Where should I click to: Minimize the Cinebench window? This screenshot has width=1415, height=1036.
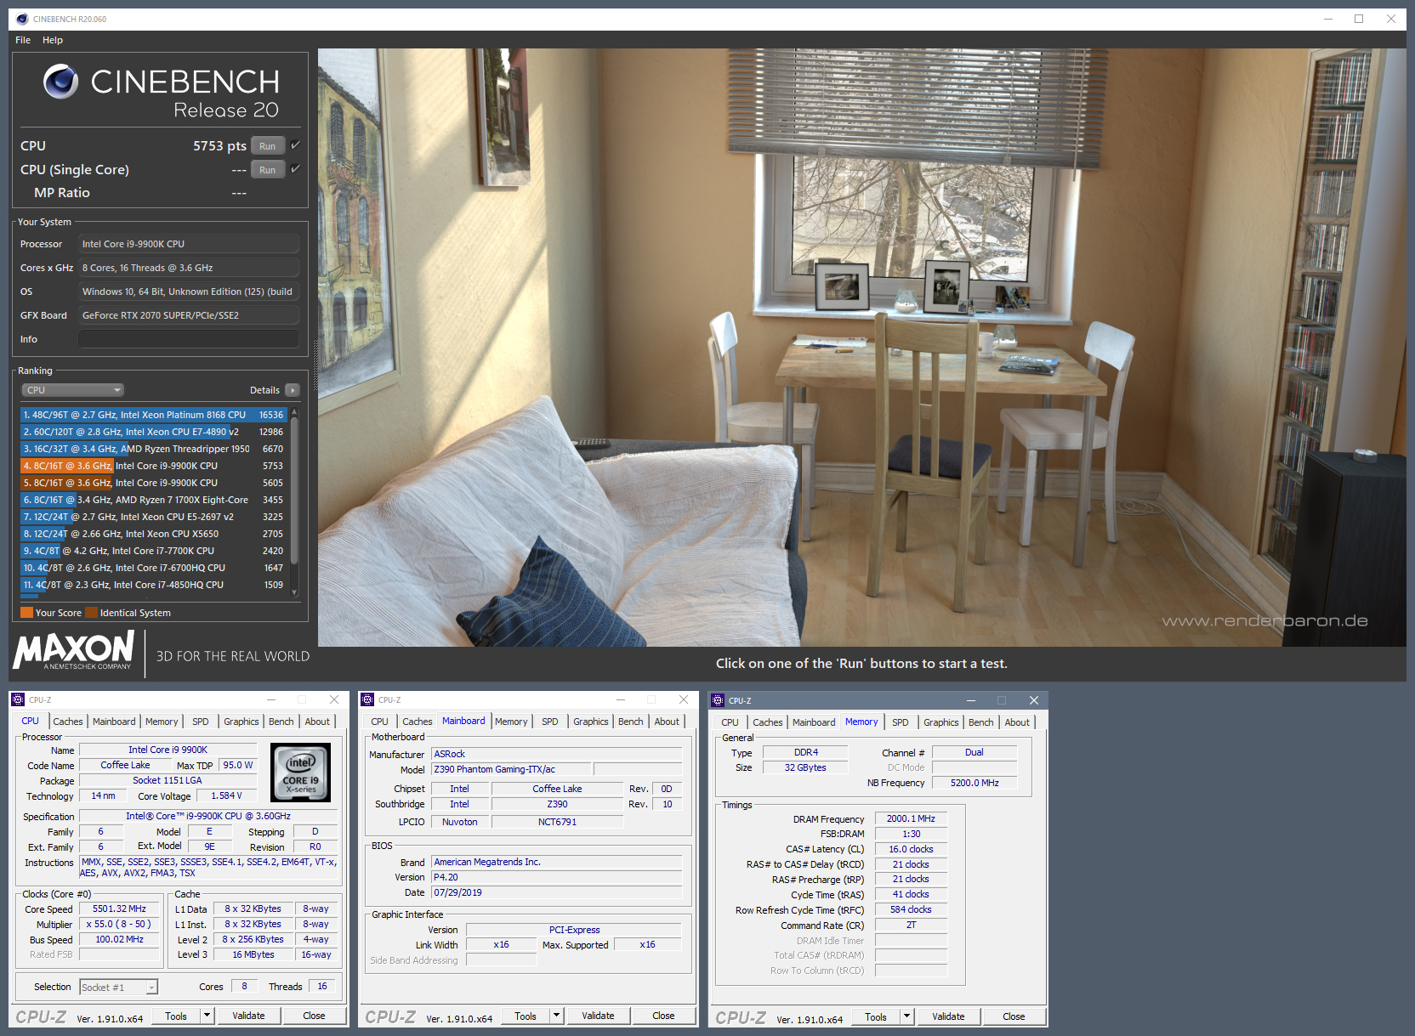(x=1328, y=19)
